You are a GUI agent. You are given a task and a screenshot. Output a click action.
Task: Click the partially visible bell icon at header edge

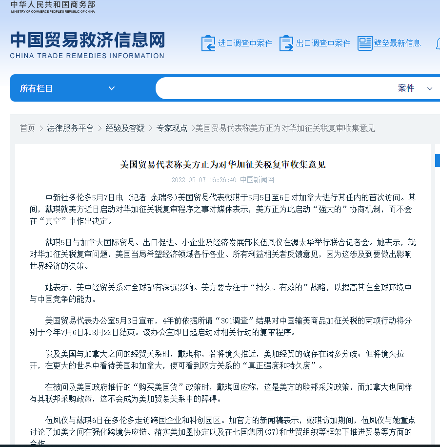tap(438, 43)
